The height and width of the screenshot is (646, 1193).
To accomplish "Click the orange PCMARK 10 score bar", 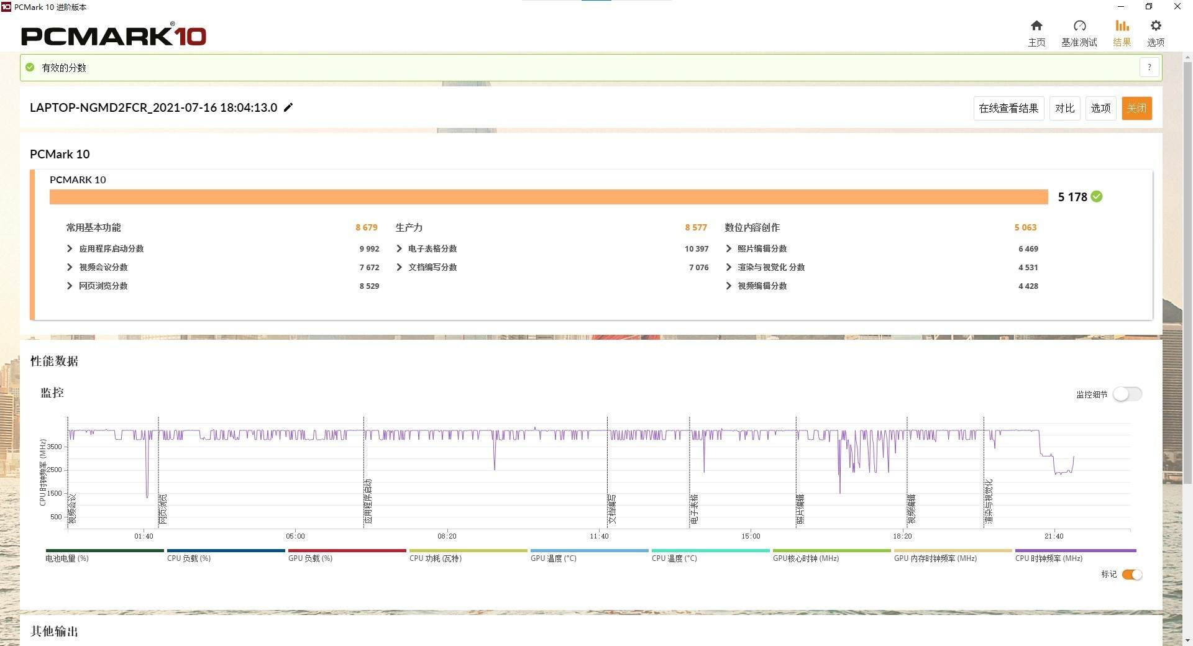I will coord(549,197).
